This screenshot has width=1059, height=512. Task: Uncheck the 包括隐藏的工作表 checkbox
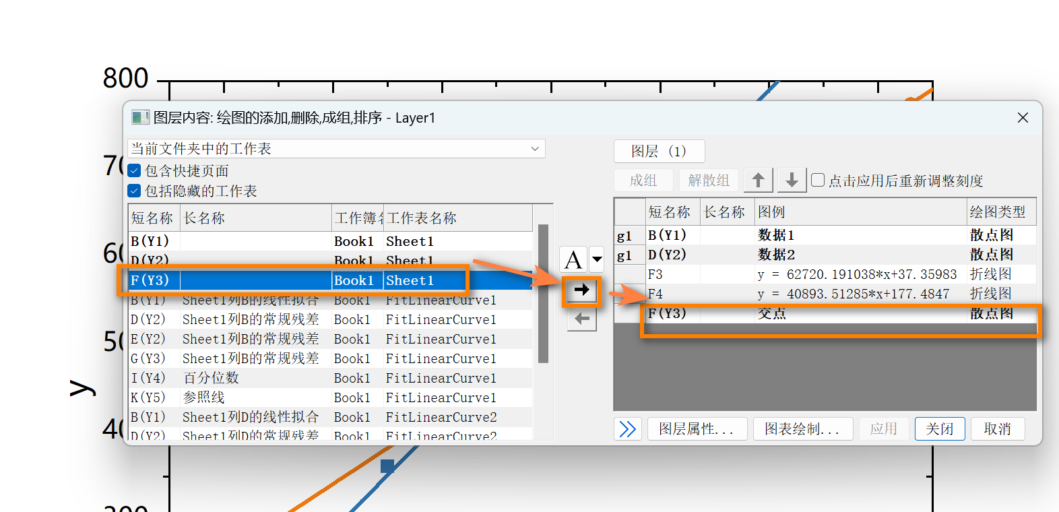(x=135, y=191)
